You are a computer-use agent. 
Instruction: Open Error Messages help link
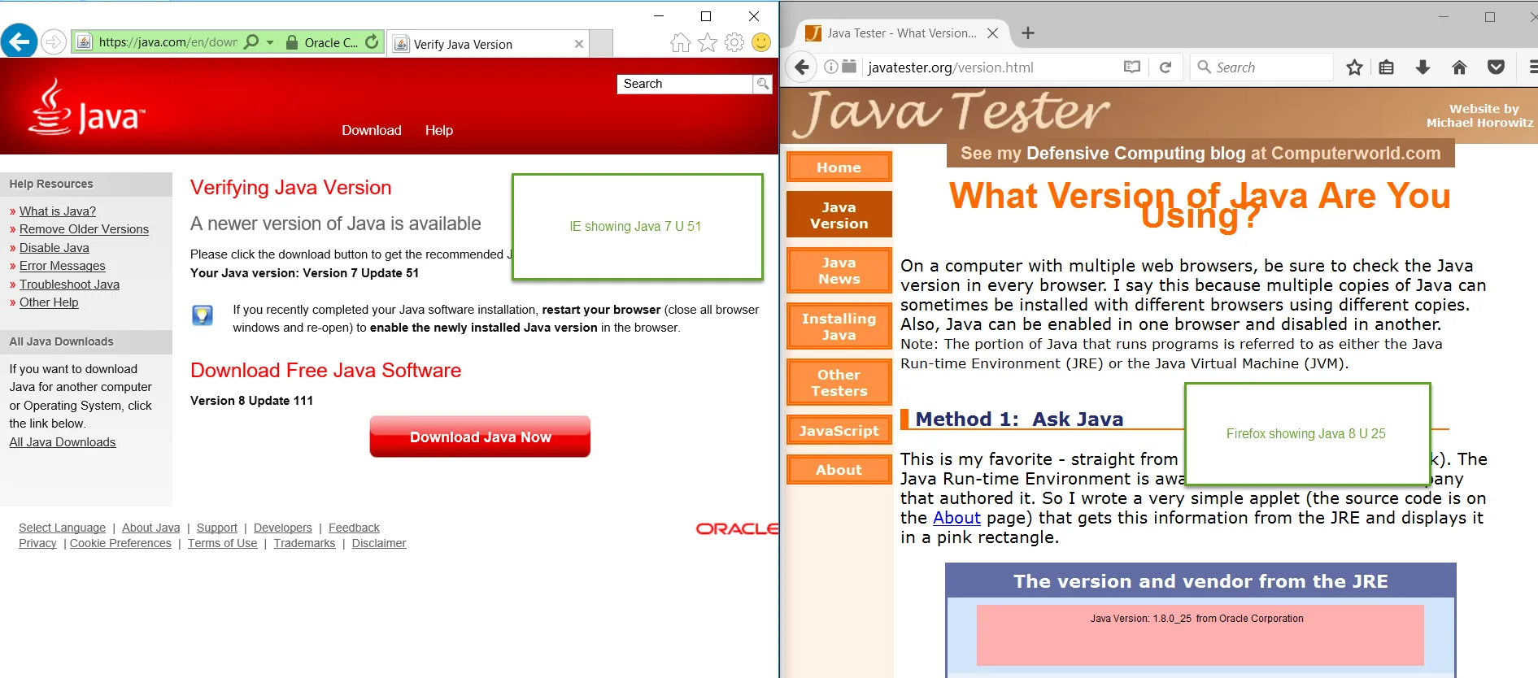pos(63,266)
